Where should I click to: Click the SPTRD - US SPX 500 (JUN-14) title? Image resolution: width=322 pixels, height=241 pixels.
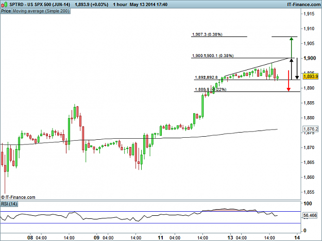click(x=40, y=5)
